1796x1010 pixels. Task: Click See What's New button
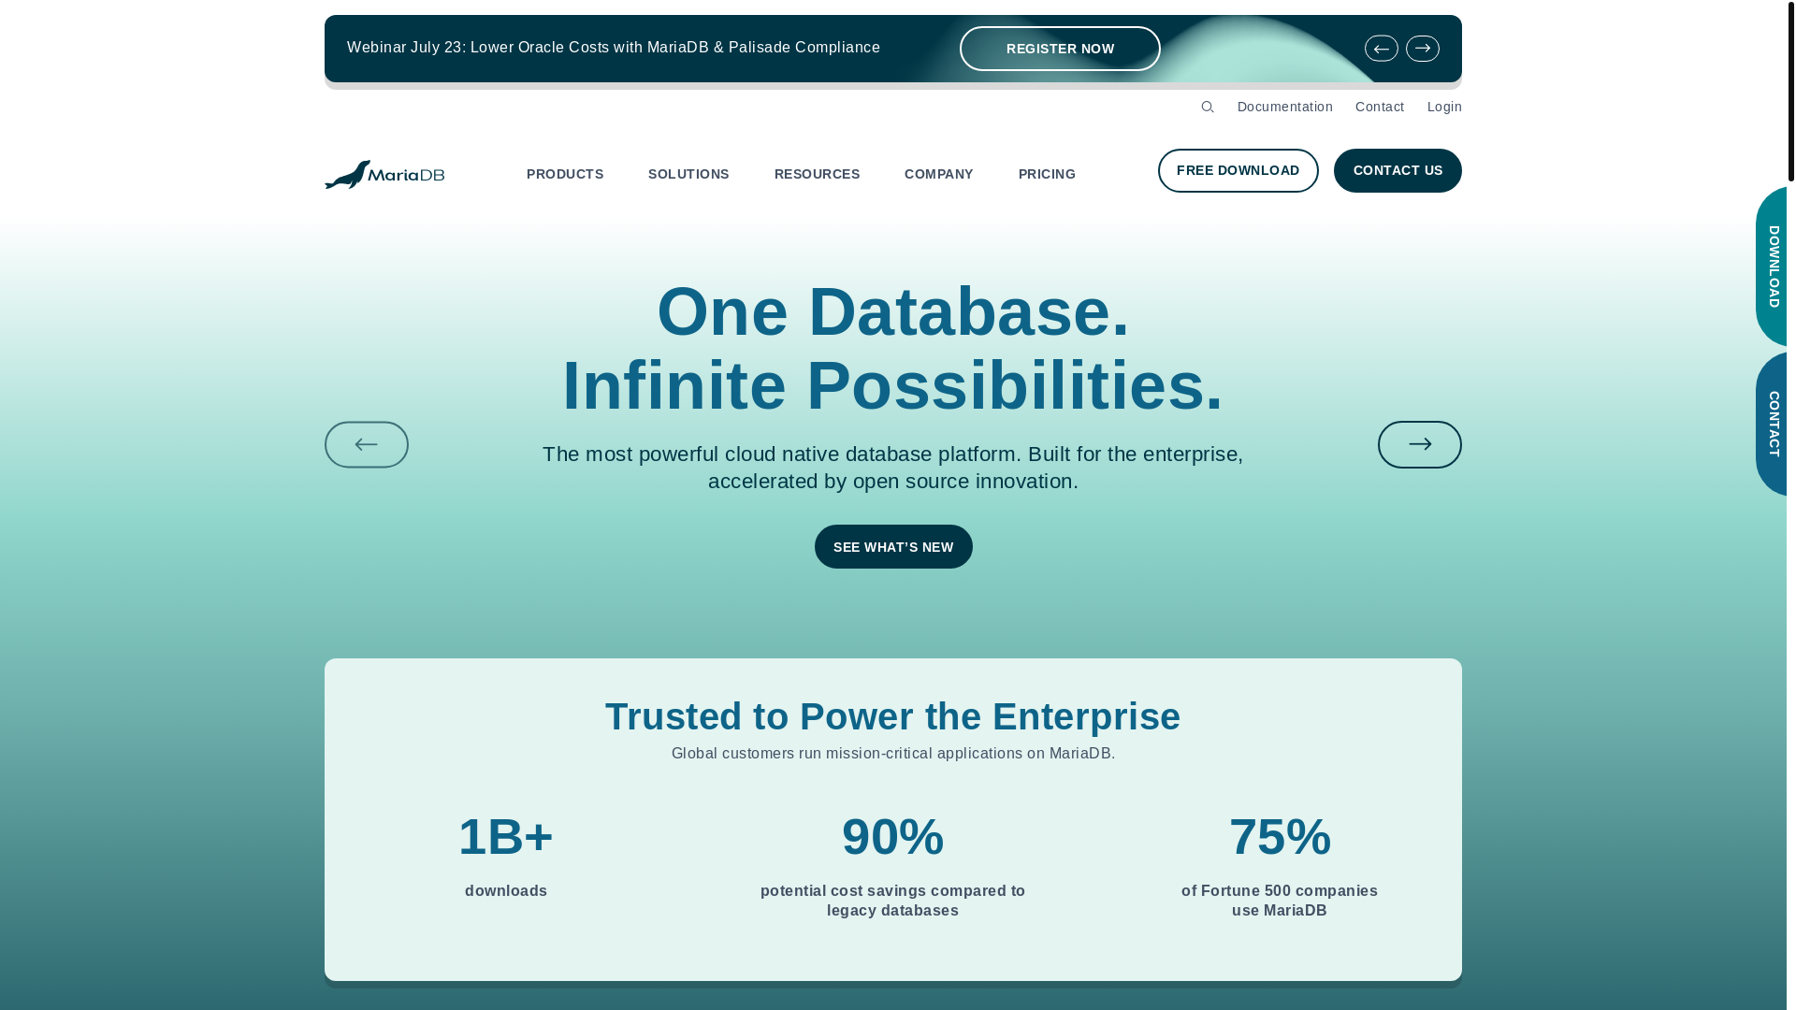[893, 546]
